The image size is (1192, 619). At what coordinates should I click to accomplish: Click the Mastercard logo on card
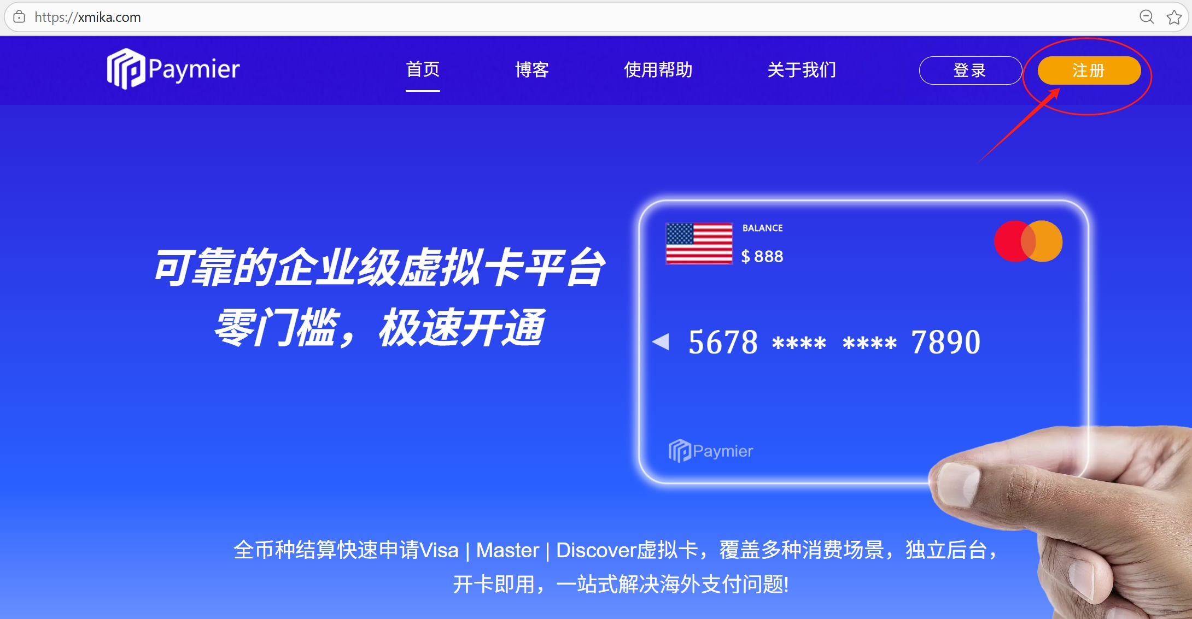pyautogui.click(x=1028, y=241)
